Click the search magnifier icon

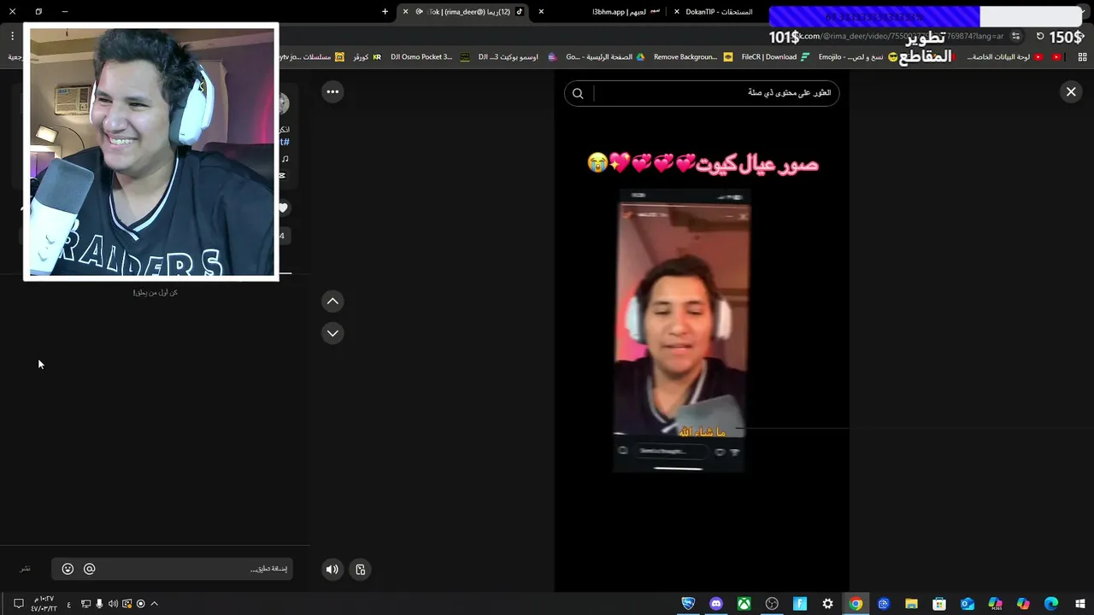tap(578, 93)
